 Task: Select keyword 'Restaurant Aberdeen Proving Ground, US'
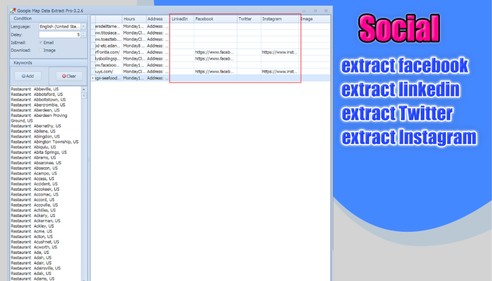point(39,118)
